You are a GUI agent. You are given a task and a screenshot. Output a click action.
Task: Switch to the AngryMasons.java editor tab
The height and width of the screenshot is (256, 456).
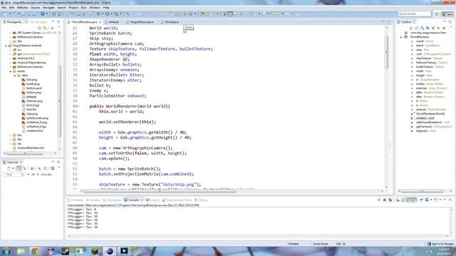click(142, 22)
